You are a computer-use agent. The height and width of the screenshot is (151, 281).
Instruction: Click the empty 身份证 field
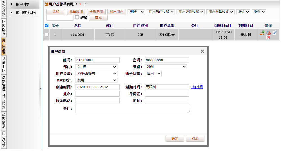click(x=167, y=94)
